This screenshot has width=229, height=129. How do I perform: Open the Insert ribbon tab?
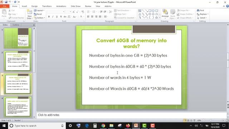coord(24,6)
